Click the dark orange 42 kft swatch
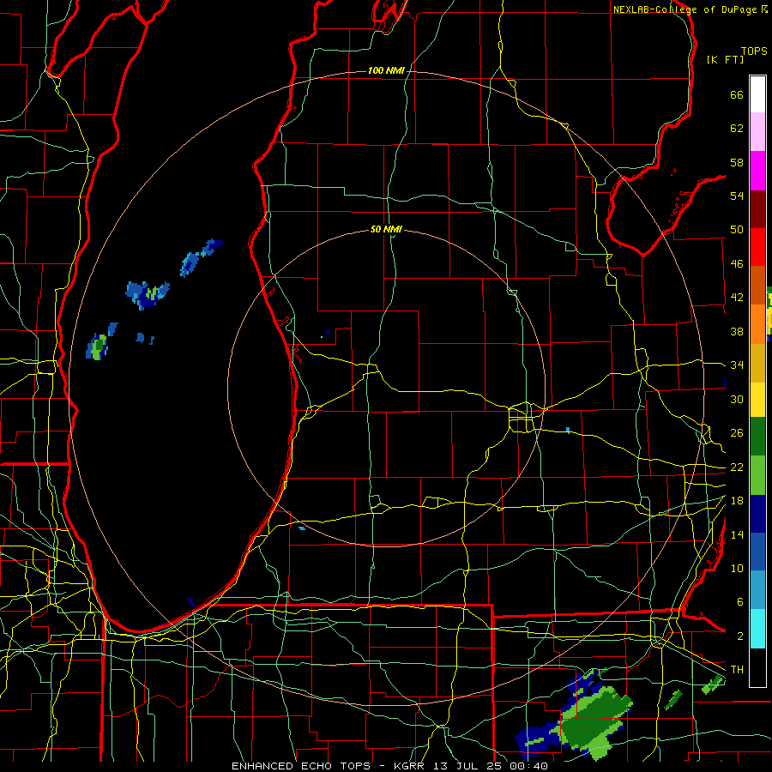The width and height of the screenshot is (772, 772). point(757,286)
